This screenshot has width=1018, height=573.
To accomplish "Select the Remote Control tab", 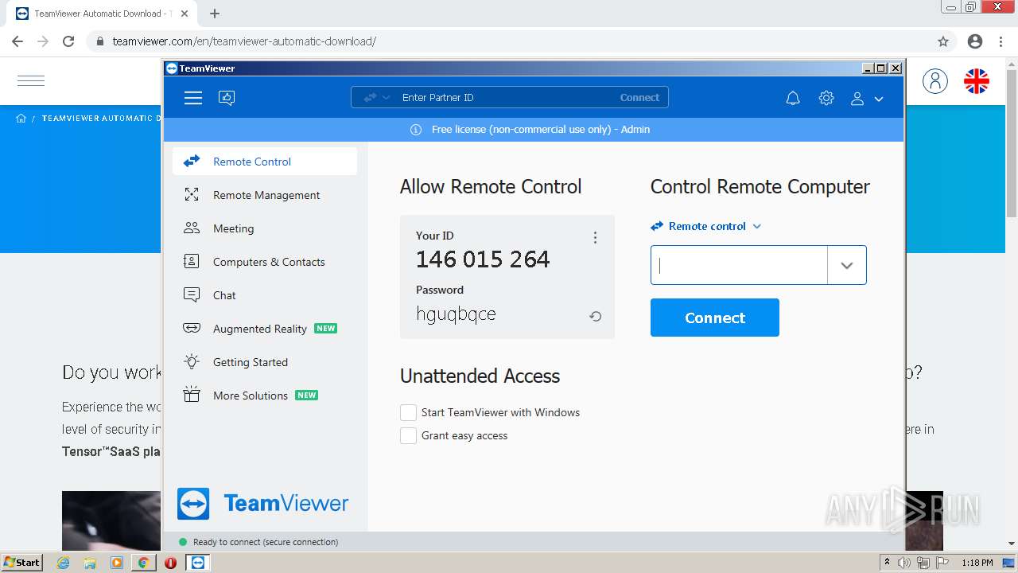I will [265, 162].
